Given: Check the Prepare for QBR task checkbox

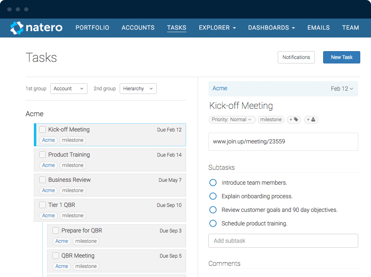Looking at the screenshot, I should [x=56, y=230].
